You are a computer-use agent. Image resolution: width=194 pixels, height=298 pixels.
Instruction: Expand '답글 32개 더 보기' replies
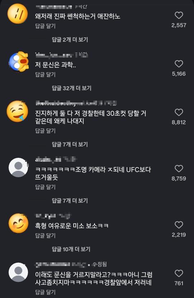[71, 88]
